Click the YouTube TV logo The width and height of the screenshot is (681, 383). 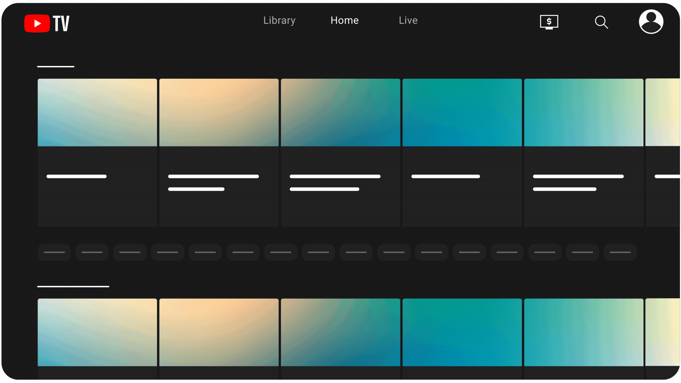click(x=47, y=23)
